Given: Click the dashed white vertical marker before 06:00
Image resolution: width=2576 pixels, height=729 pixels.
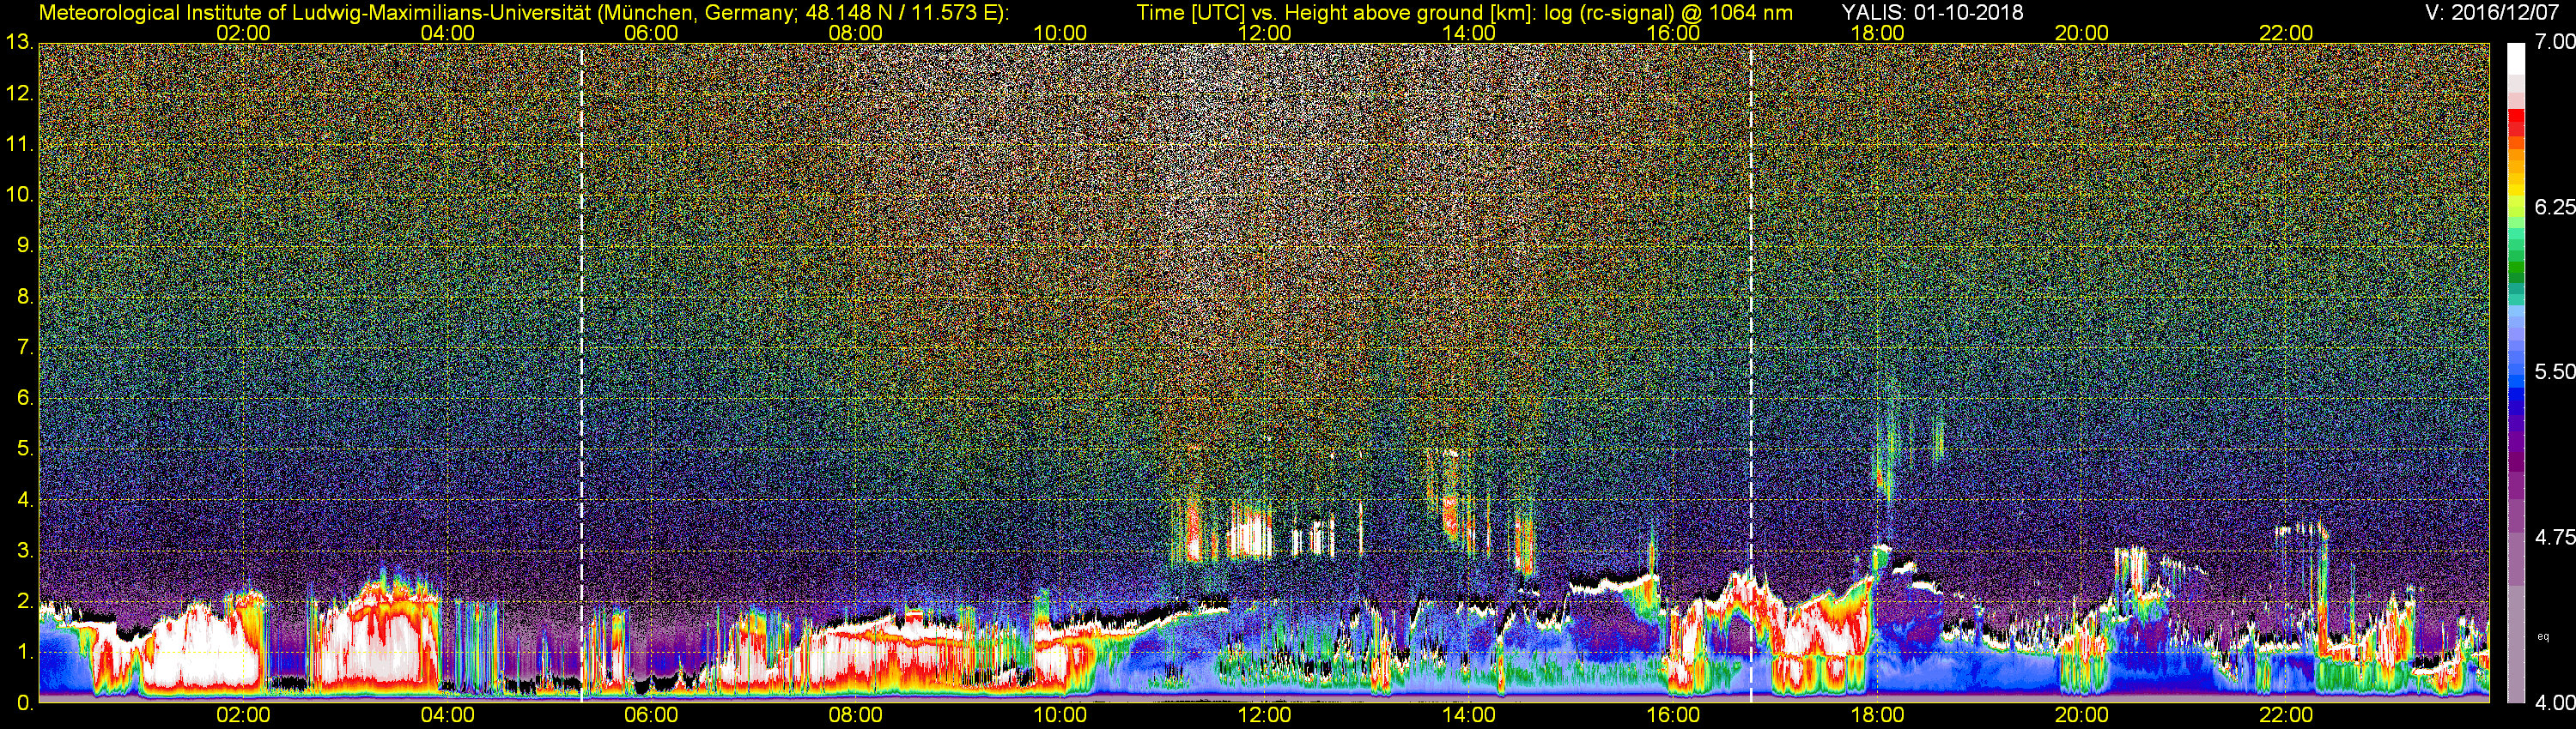Looking at the screenshot, I should pyautogui.click(x=581, y=372).
